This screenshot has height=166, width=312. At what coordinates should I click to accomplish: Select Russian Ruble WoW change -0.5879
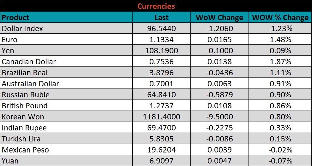coord(219,95)
